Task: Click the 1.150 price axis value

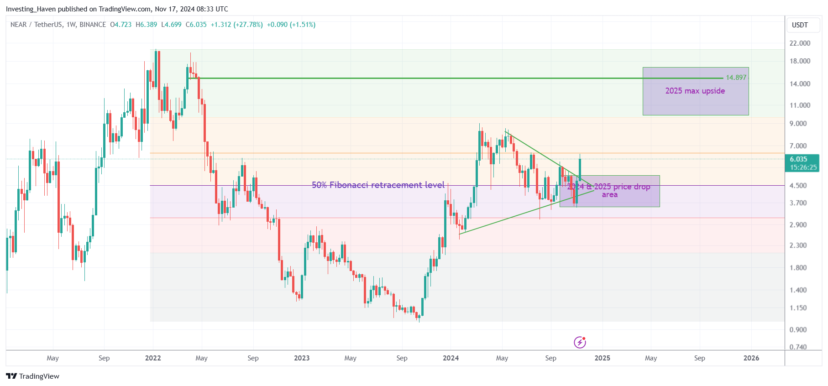Action: coord(798,308)
